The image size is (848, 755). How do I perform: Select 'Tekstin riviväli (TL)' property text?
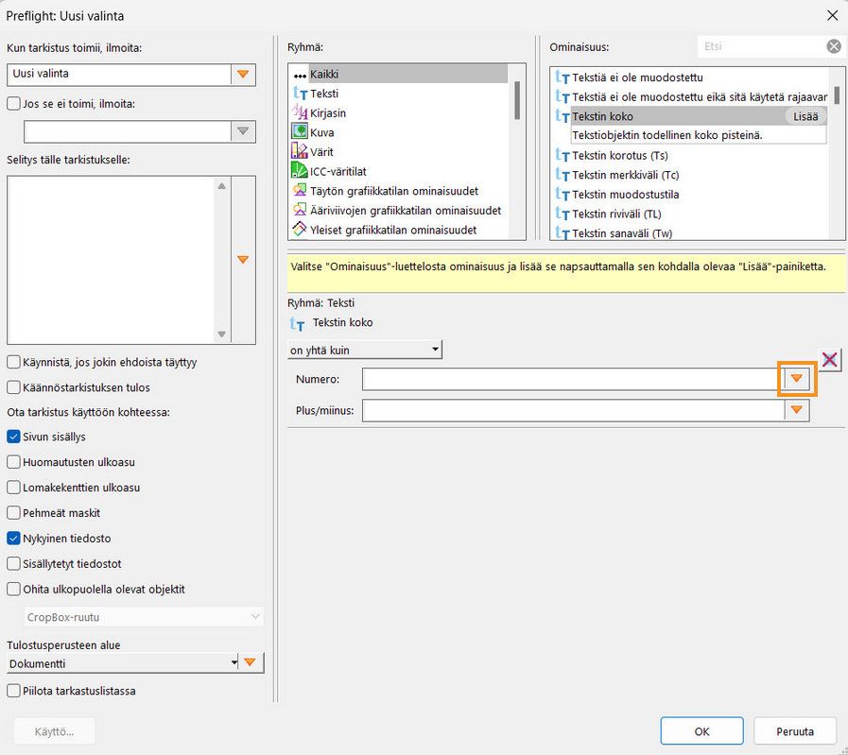point(616,214)
